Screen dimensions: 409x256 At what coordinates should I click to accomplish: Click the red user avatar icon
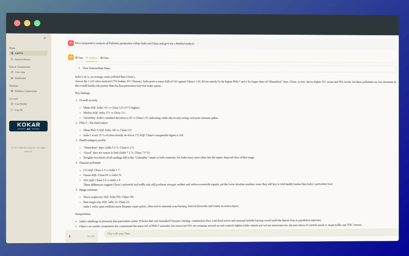click(71, 43)
